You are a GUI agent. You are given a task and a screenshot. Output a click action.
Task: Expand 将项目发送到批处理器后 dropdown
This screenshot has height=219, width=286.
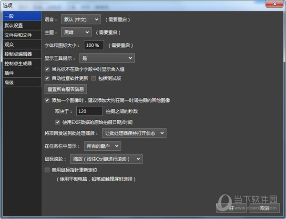click(x=134, y=133)
